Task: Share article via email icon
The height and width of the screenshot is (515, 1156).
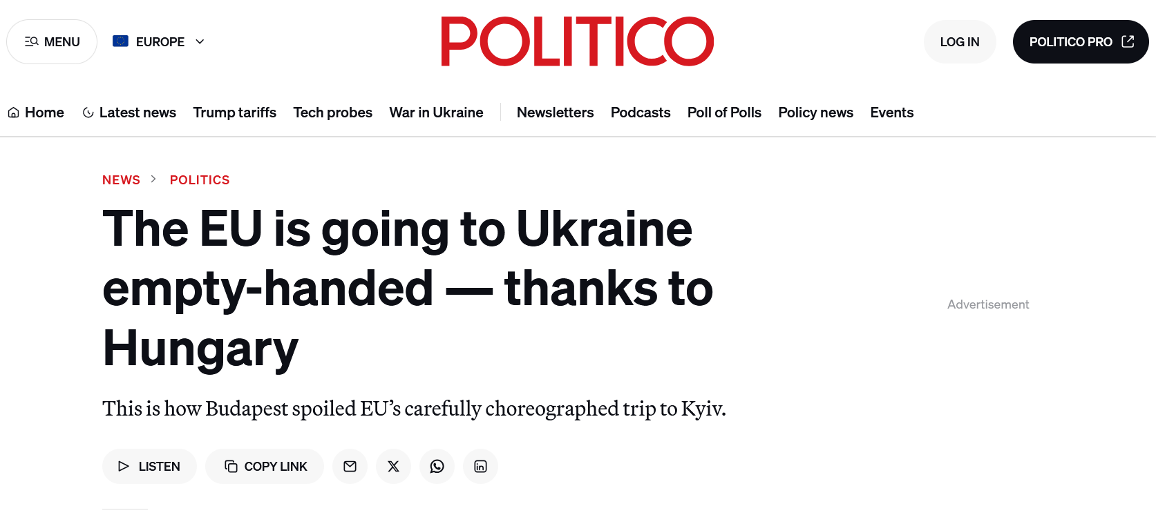Action: [x=350, y=467]
